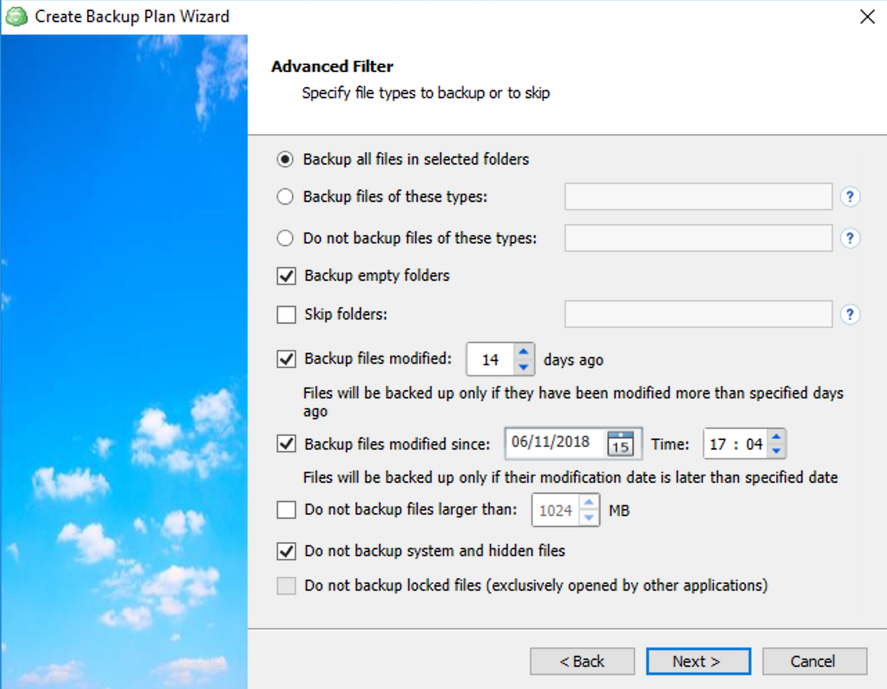Open help for the Skip folders field
This screenshot has height=689, width=887.
(x=850, y=315)
